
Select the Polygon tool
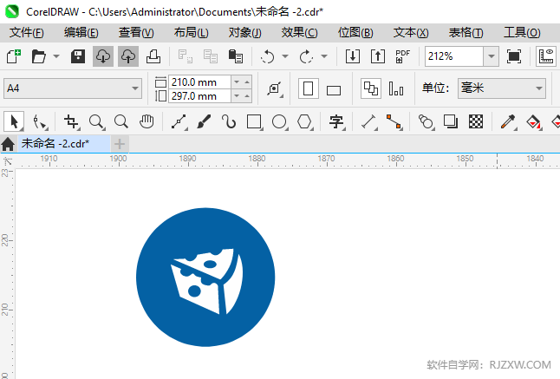[x=304, y=121]
